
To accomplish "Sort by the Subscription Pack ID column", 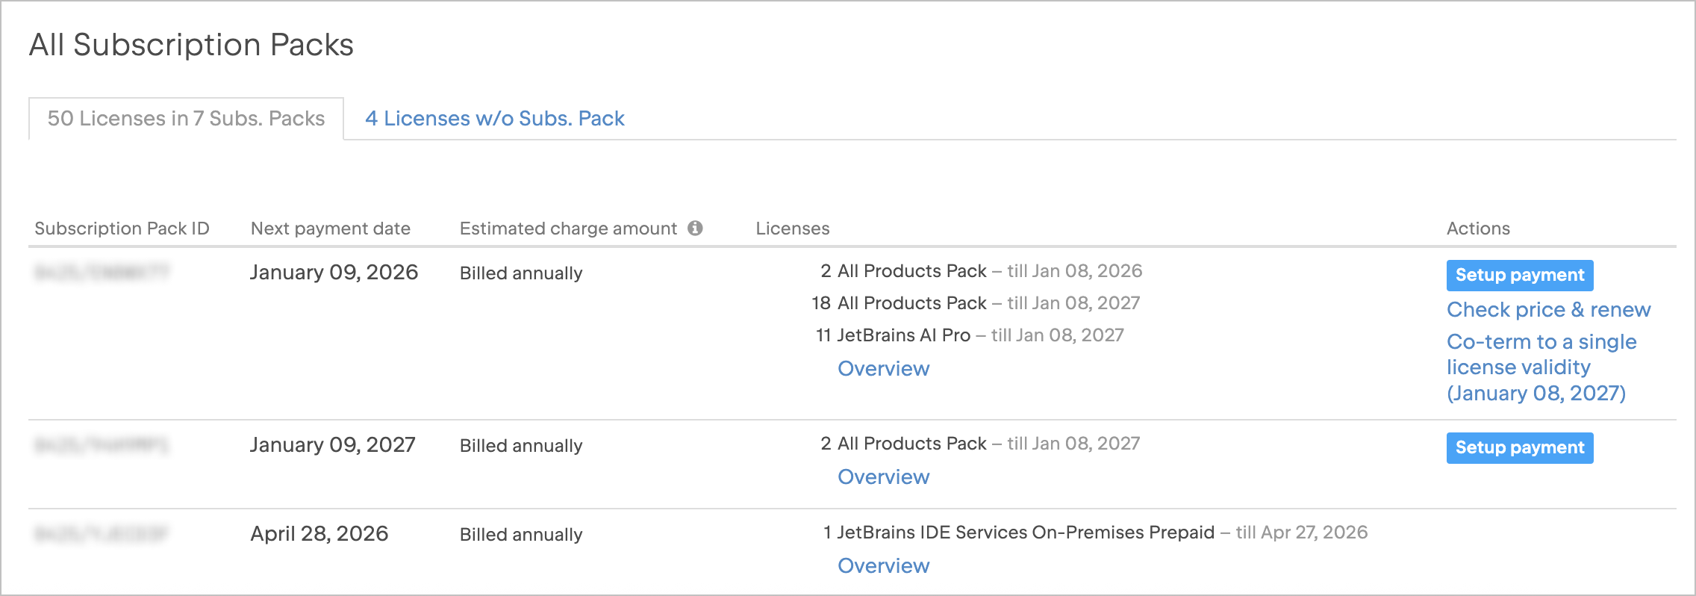I will click(x=122, y=229).
